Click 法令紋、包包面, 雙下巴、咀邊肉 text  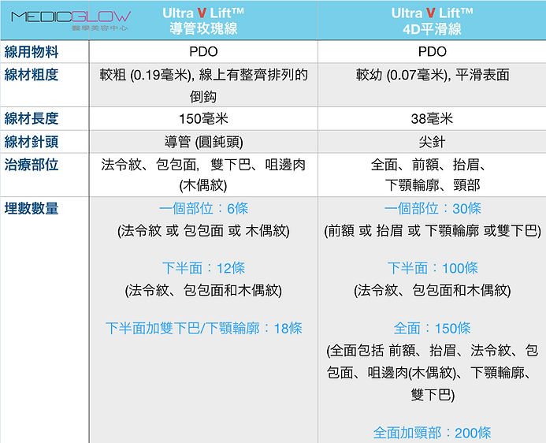[203, 165]
